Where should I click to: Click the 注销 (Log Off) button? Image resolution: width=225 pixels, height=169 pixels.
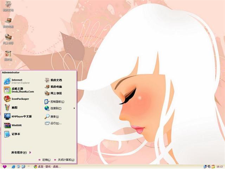[x=45, y=160]
